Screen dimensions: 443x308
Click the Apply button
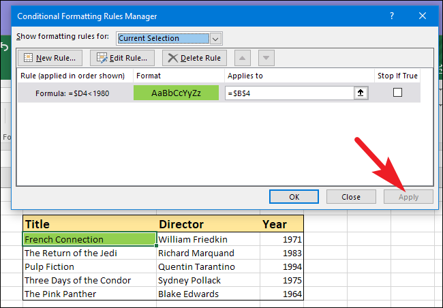pos(408,197)
